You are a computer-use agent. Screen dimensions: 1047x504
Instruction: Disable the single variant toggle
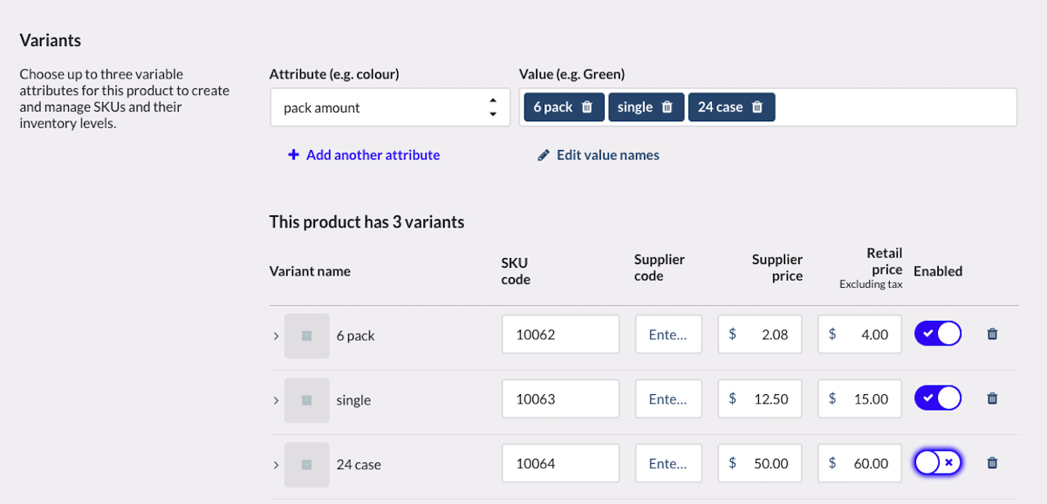[x=938, y=398]
